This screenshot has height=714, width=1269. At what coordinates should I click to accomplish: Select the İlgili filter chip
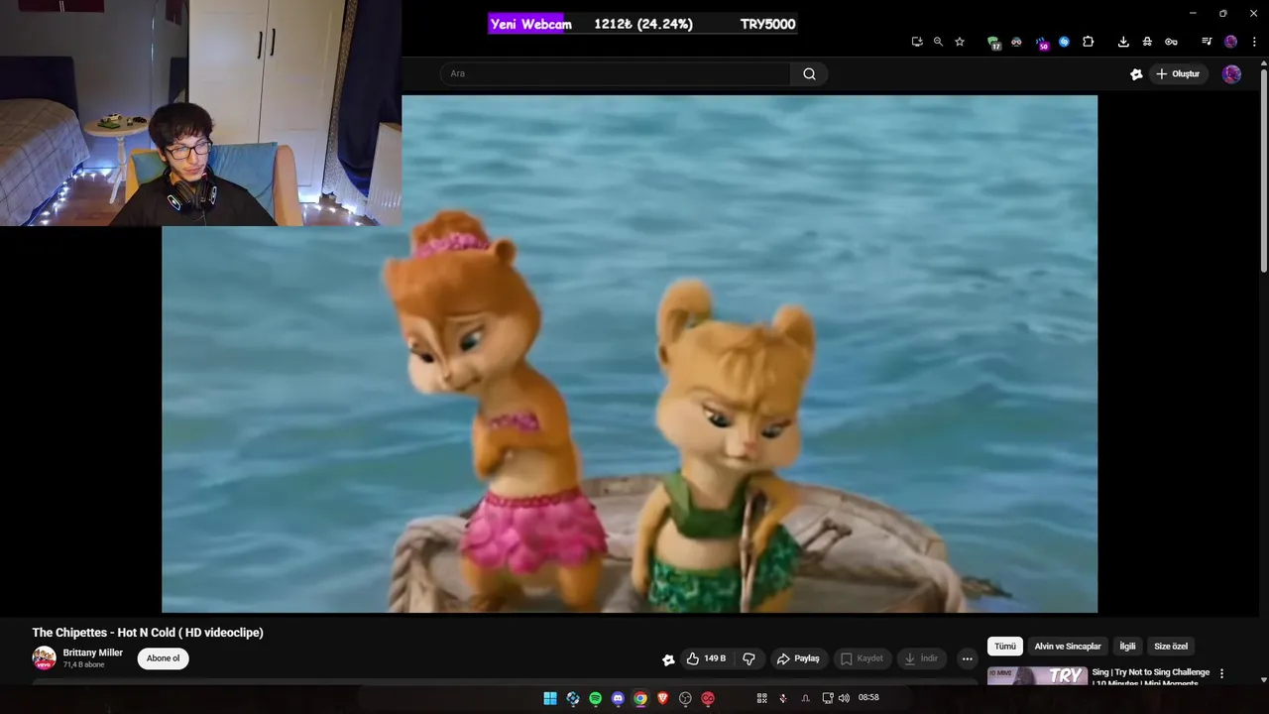point(1128,647)
